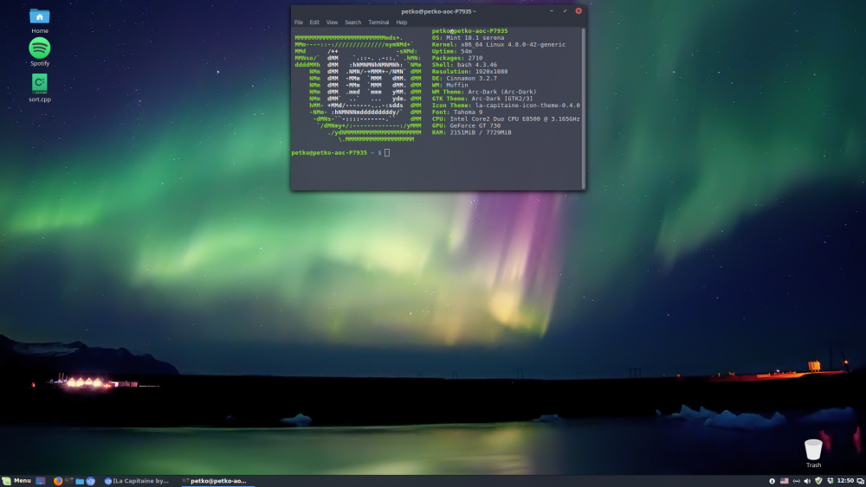Screen dimensions: 866x487
Task: Switch to the La Capitaine browser window
Action: pos(137,481)
